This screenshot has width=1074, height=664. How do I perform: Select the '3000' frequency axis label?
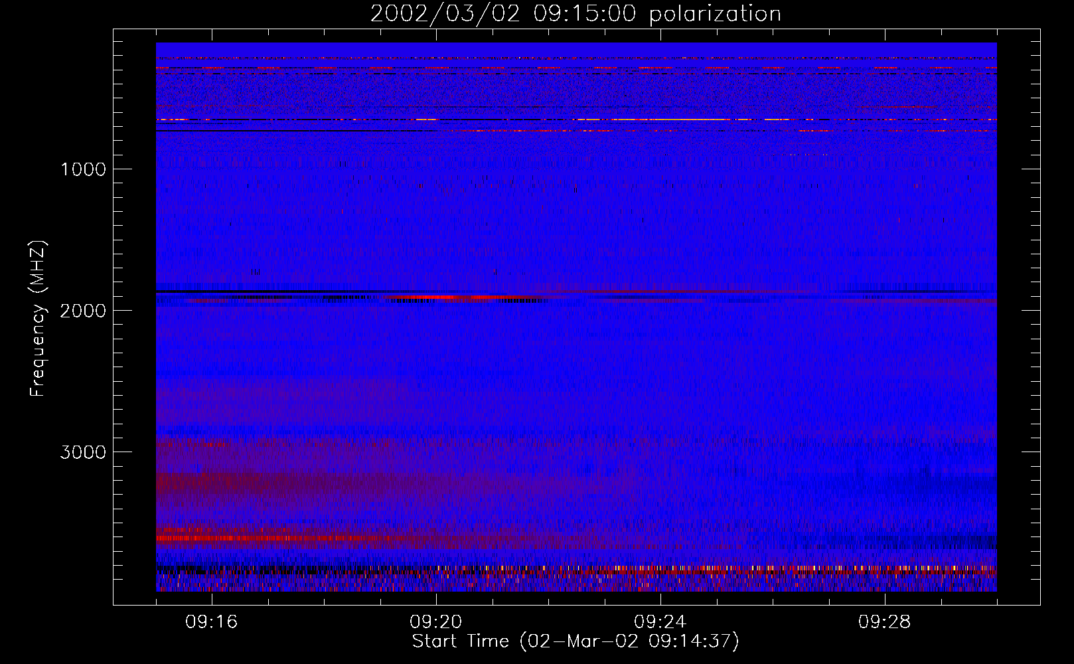click(x=83, y=452)
